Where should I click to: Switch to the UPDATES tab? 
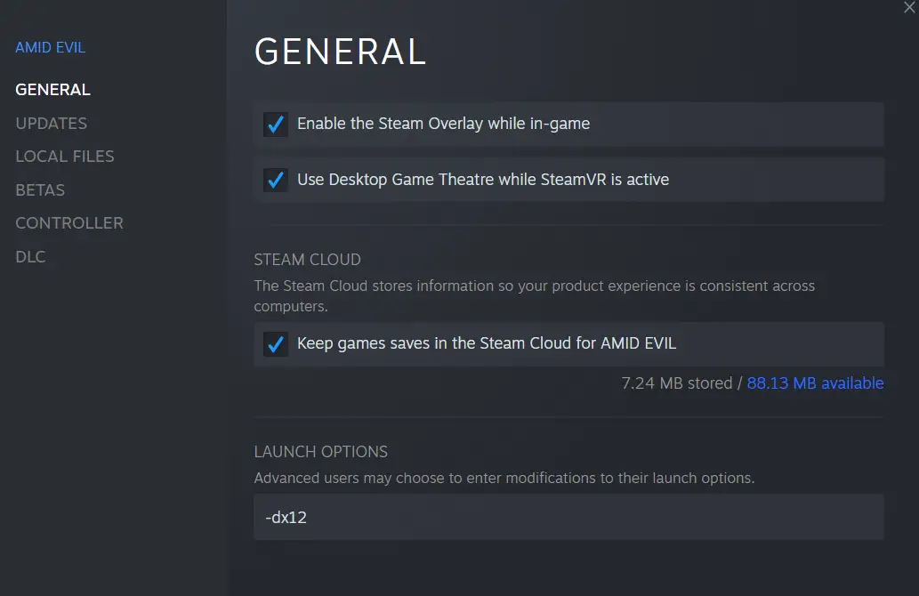point(51,123)
